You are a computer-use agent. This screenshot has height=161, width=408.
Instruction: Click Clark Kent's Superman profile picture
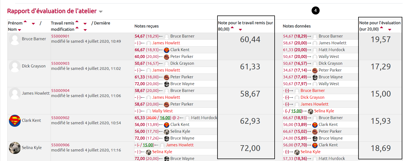(15, 120)
